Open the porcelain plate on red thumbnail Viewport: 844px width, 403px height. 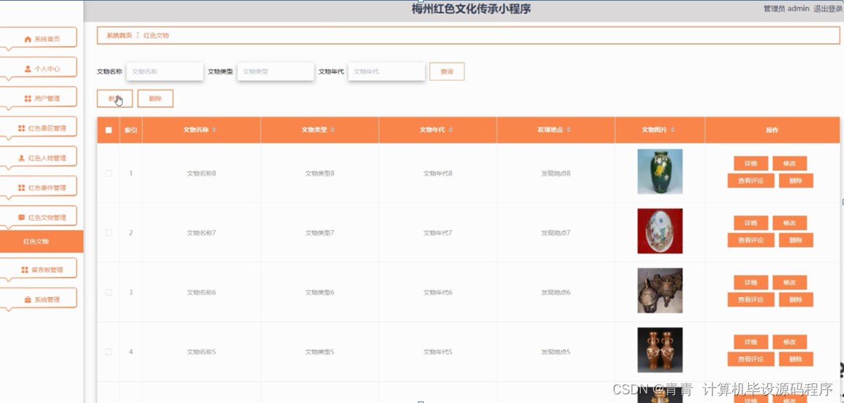[660, 231]
